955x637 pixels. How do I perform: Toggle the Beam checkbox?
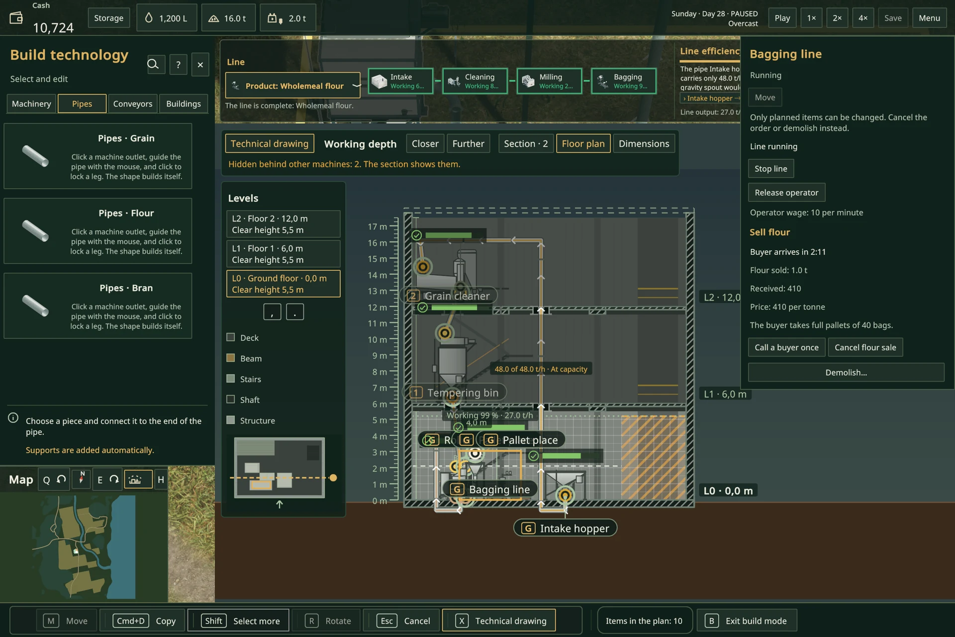(x=230, y=358)
